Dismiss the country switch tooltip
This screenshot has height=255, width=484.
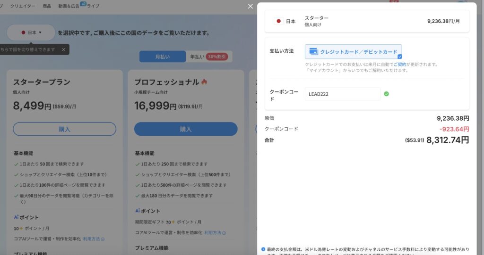tap(63, 49)
